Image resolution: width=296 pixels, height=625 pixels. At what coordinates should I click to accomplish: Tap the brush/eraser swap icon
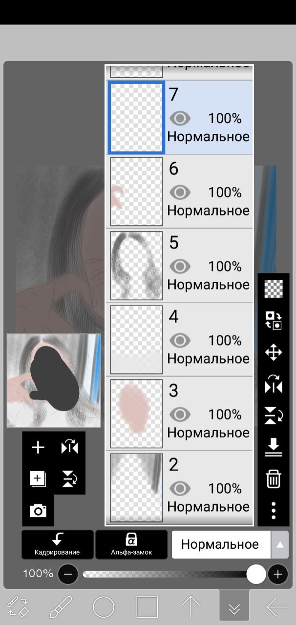tap(19, 607)
